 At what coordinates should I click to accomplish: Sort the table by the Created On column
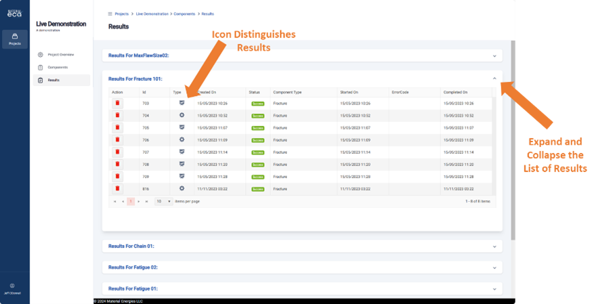click(x=207, y=91)
